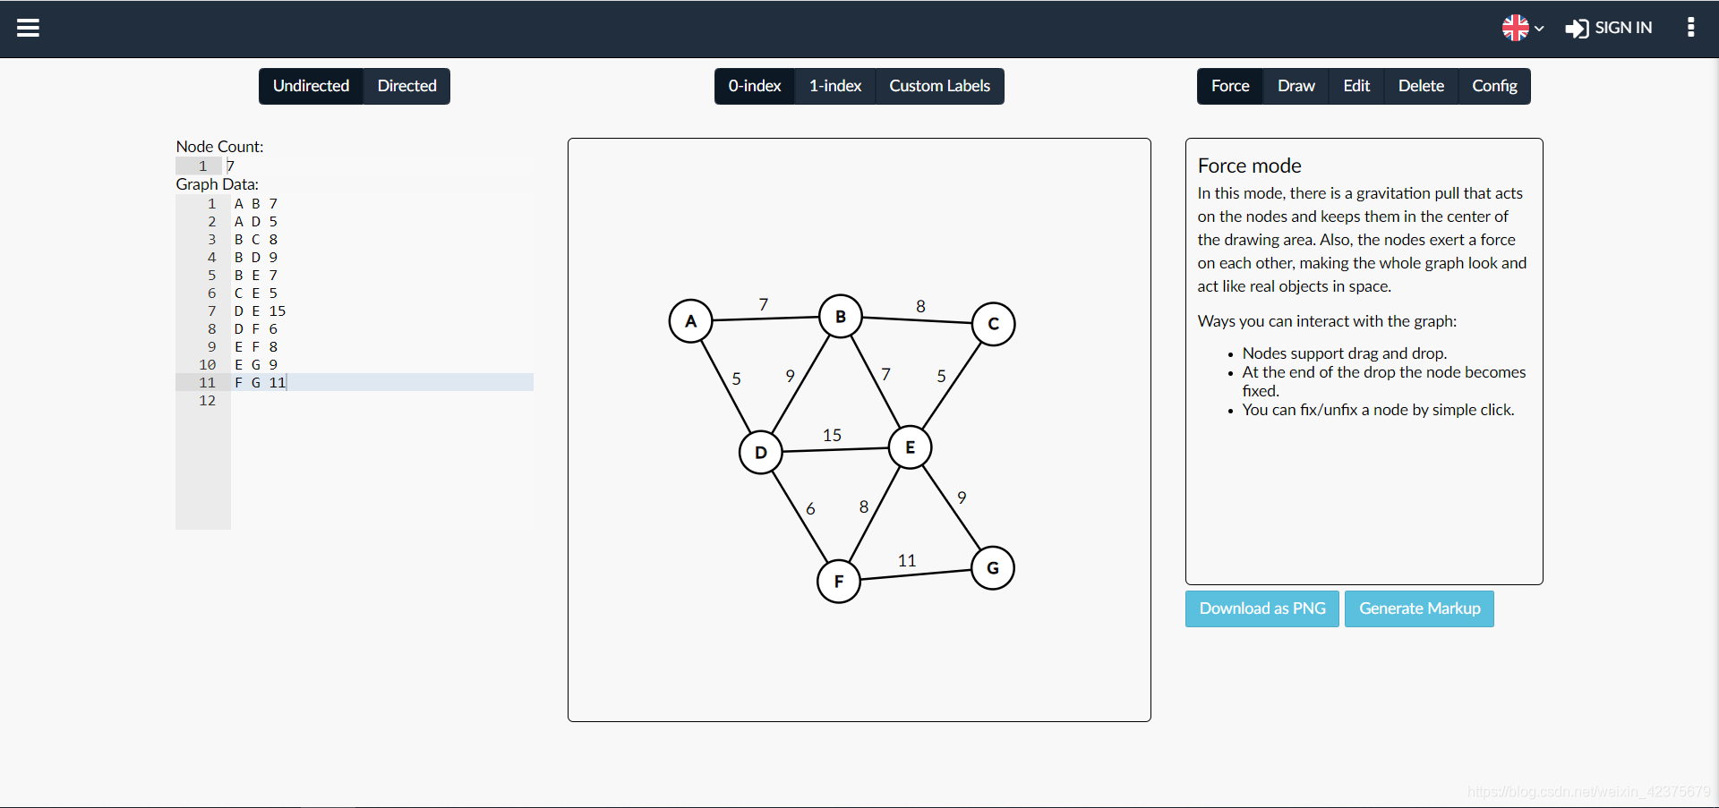Click edge weight label 11 between F and G
This screenshot has width=1719, height=808.
point(907,560)
